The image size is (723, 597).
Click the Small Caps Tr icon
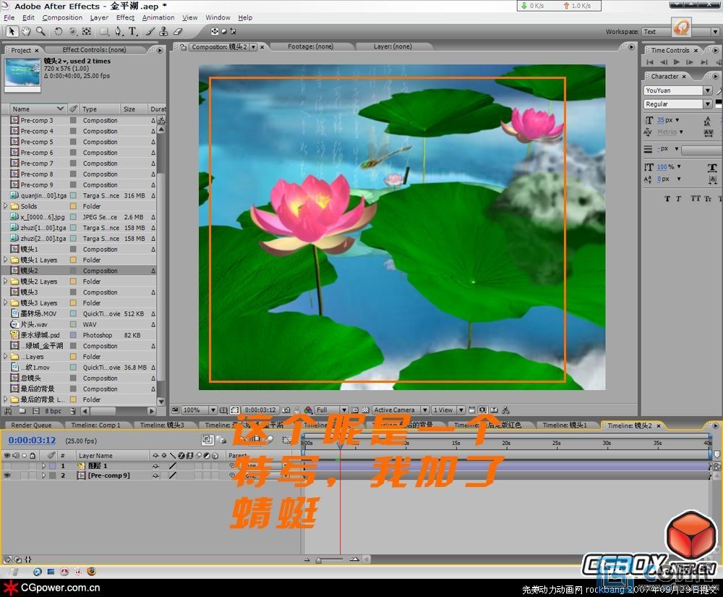(x=709, y=199)
